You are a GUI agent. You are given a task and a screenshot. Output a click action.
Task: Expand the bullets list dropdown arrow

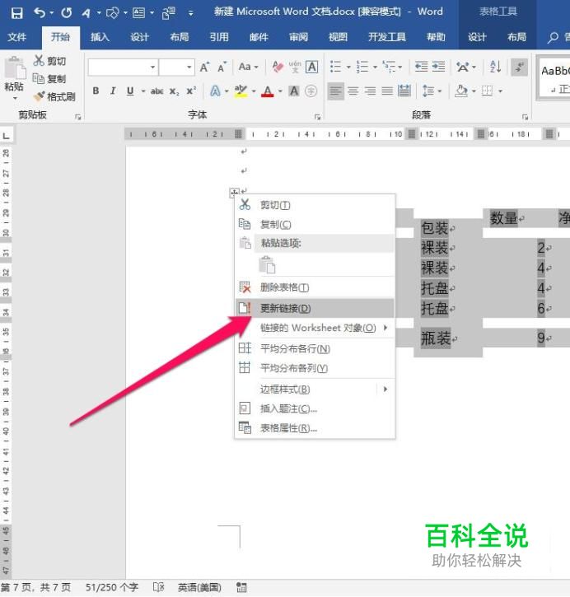tap(348, 68)
